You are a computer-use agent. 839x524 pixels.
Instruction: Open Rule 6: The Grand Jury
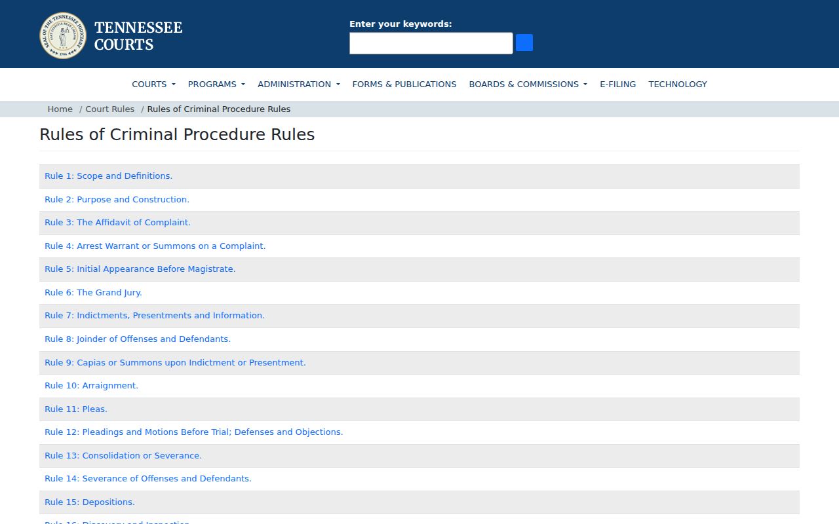click(93, 293)
